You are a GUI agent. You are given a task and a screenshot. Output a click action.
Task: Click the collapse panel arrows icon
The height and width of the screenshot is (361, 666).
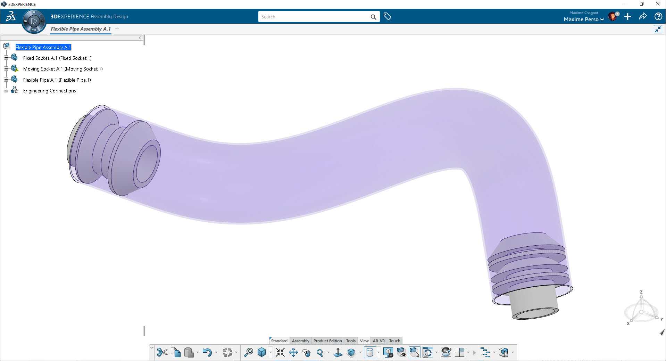(x=658, y=29)
